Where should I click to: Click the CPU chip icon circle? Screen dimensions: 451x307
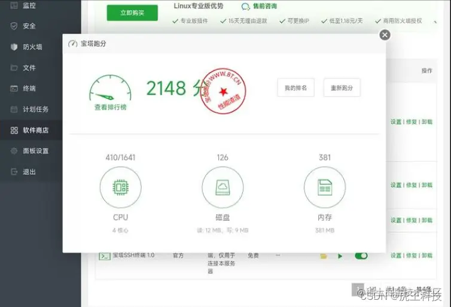pyautogui.click(x=120, y=187)
